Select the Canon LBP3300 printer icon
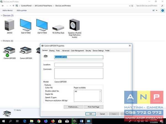The width and height of the screenshot is (166, 124). coord(26,50)
